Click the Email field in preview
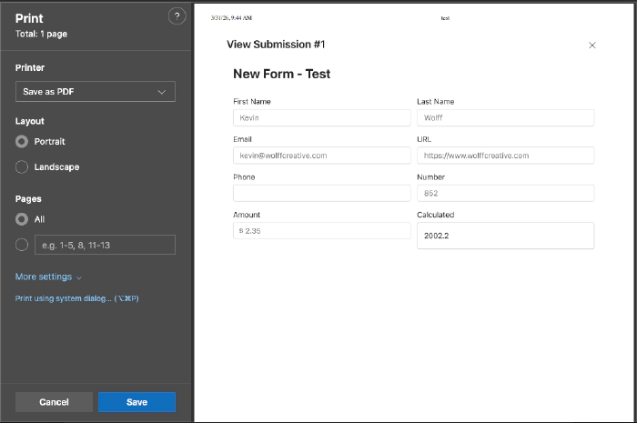The image size is (637, 423). pyautogui.click(x=322, y=156)
